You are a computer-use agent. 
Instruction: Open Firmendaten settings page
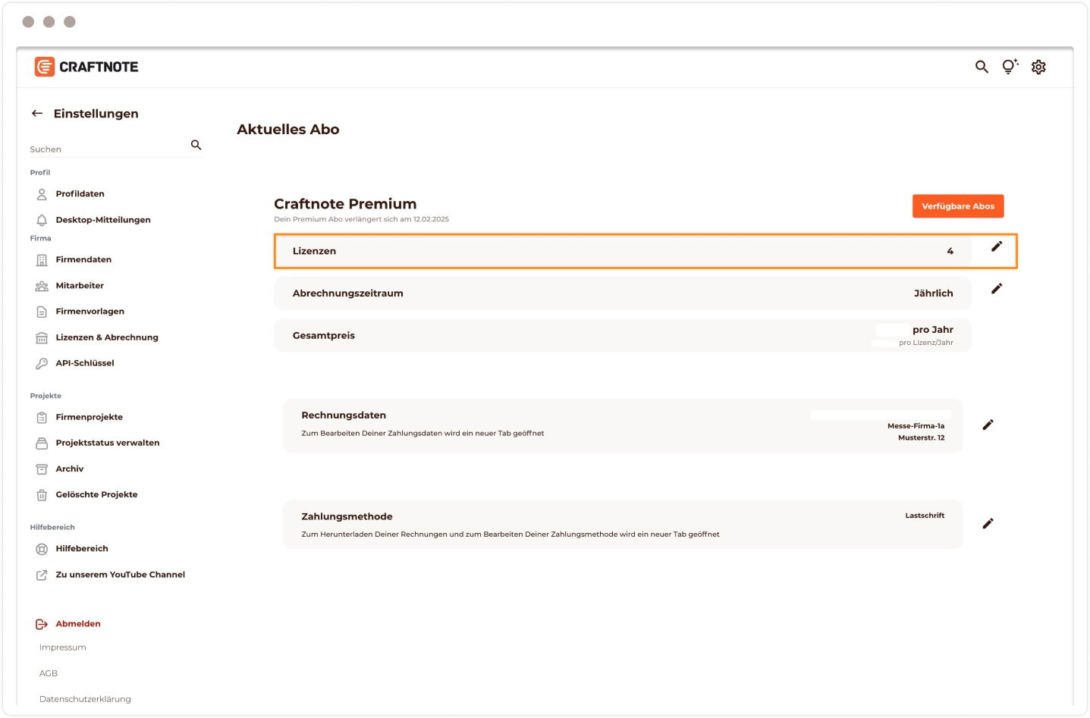click(83, 260)
